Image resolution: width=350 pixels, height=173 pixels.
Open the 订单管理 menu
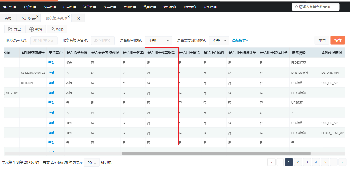pyautogui.click(x=90, y=7)
